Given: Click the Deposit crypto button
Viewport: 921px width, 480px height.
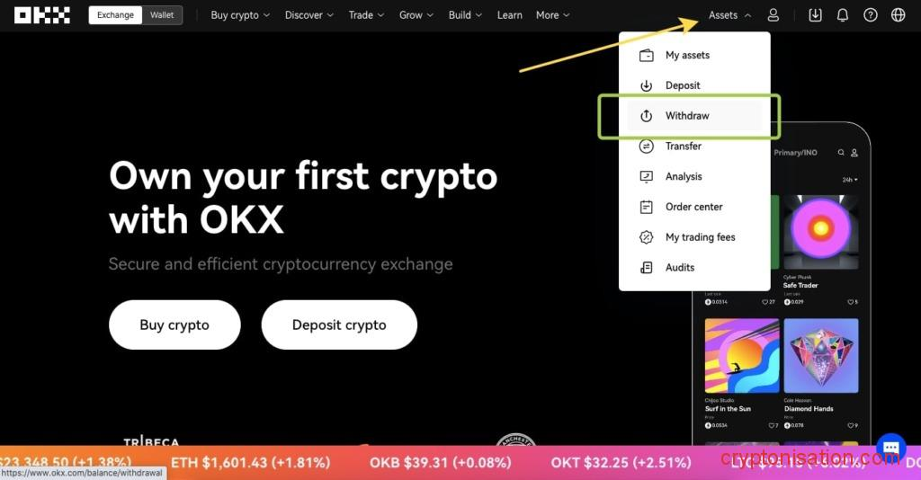Looking at the screenshot, I should [x=339, y=324].
